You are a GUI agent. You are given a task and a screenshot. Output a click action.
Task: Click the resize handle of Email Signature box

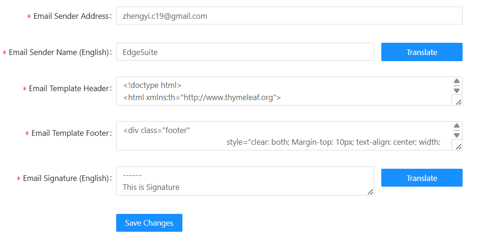(x=370, y=191)
